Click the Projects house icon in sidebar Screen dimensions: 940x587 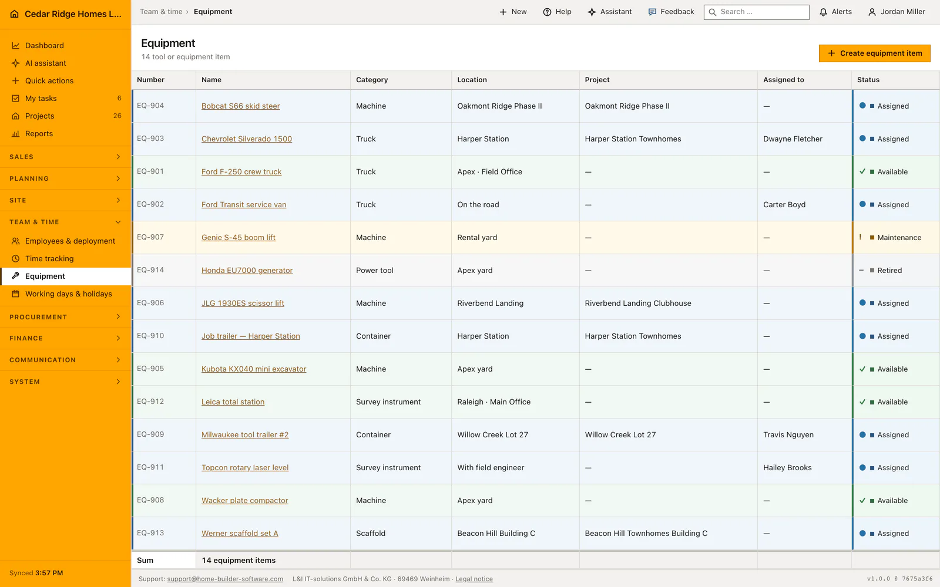pos(16,116)
